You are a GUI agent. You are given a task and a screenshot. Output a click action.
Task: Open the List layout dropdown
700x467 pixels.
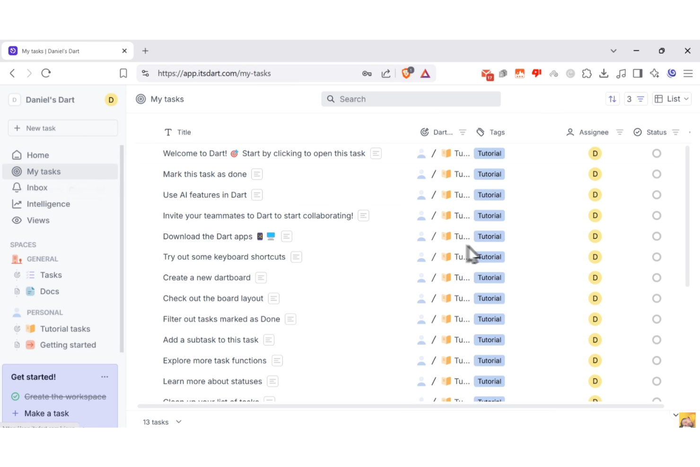click(x=672, y=99)
